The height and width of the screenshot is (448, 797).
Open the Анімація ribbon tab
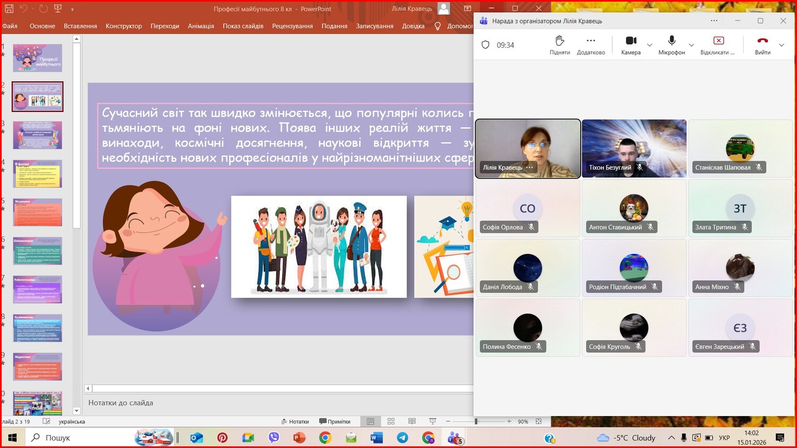click(201, 26)
